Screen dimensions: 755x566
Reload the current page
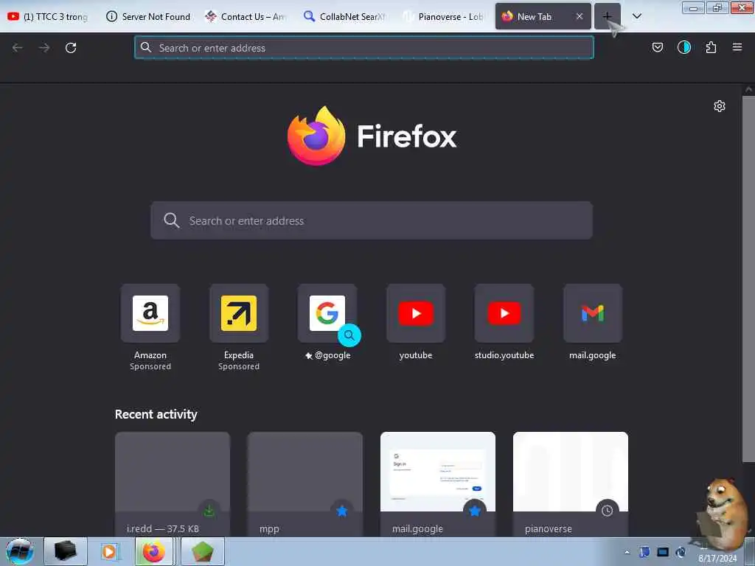pyautogui.click(x=71, y=48)
